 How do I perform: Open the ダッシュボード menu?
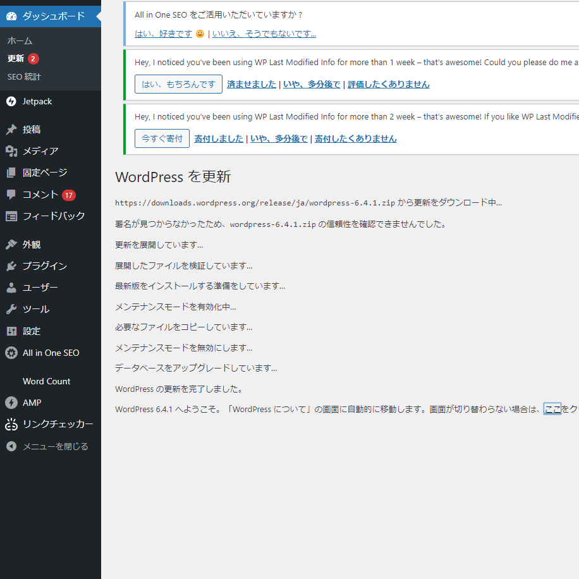(x=51, y=16)
